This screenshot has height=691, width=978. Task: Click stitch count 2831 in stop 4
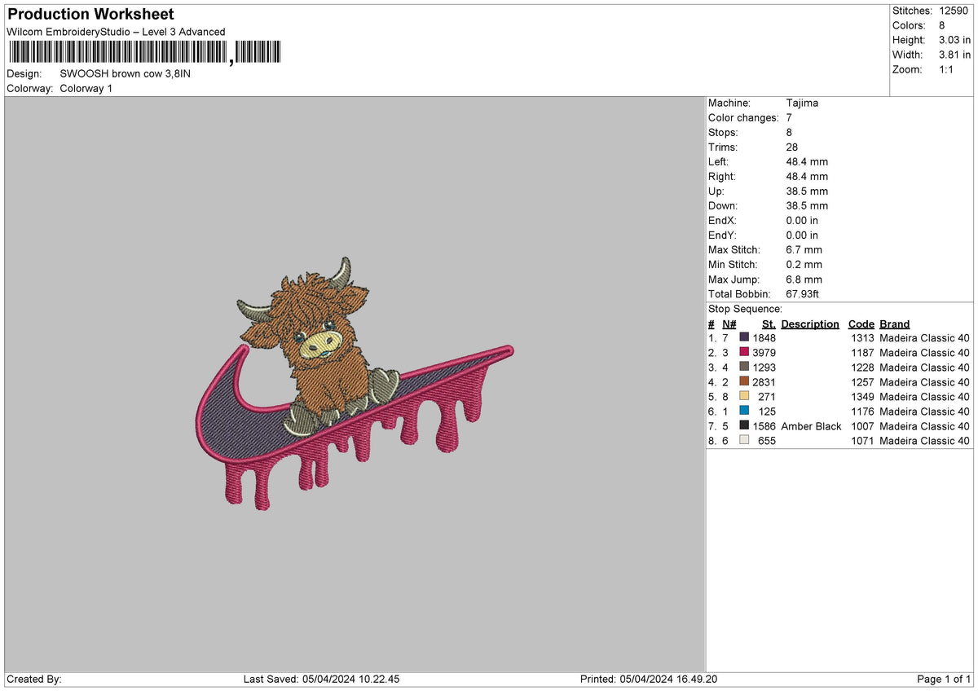tap(764, 382)
